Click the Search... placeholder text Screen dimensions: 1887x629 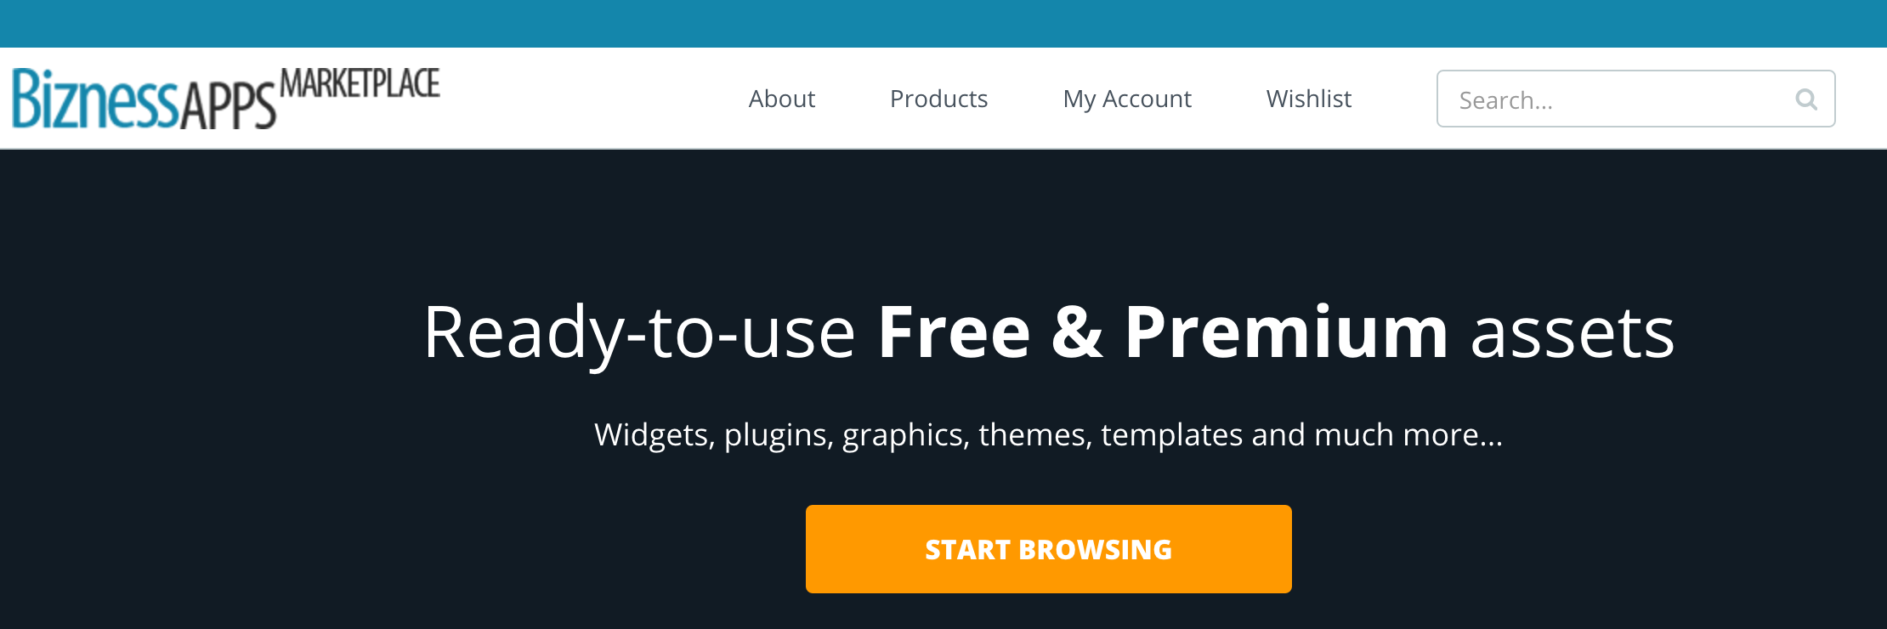(x=1505, y=100)
